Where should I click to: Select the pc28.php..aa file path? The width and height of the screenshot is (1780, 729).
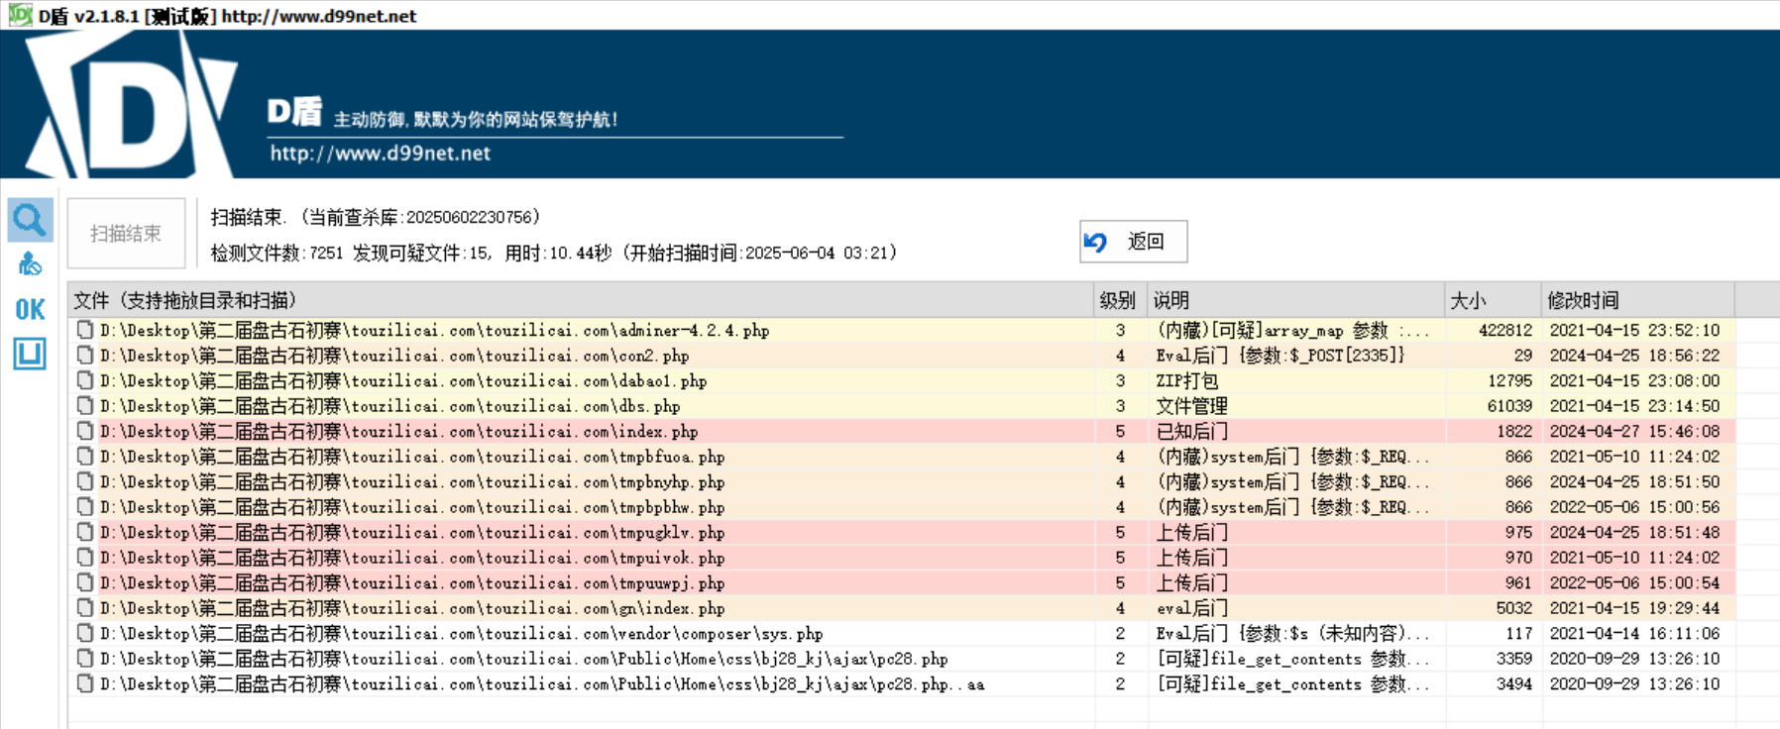point(542,683)
